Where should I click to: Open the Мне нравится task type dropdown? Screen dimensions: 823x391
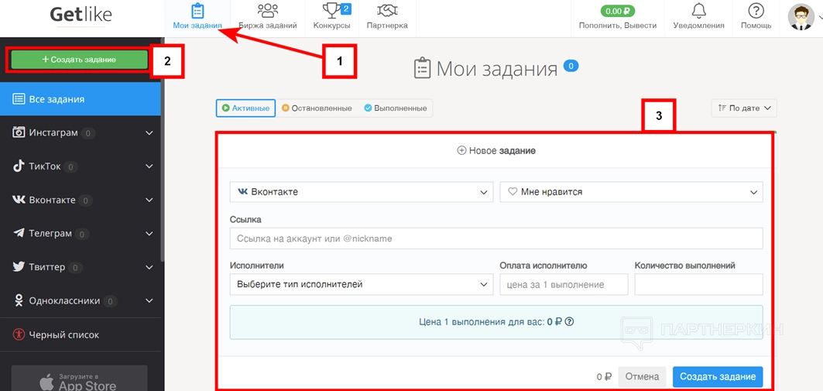(x=632, y=192)
